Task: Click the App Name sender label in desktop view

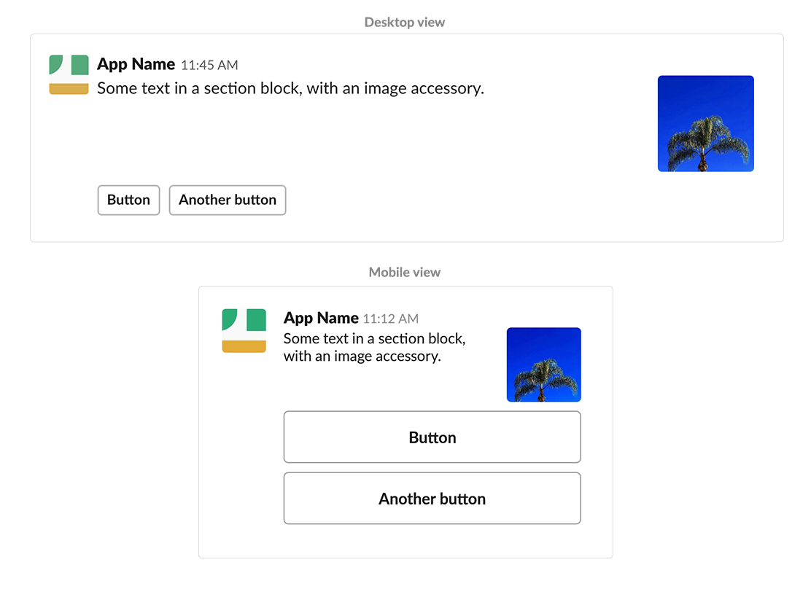Action: [x=135, y=64]
